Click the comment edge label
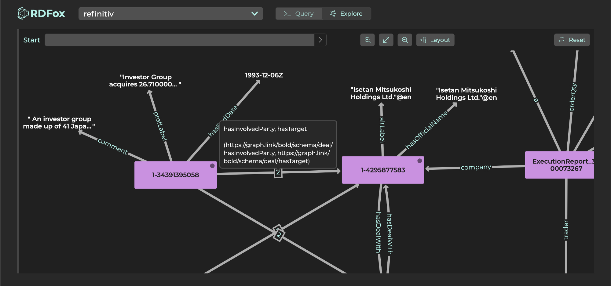 113,146
